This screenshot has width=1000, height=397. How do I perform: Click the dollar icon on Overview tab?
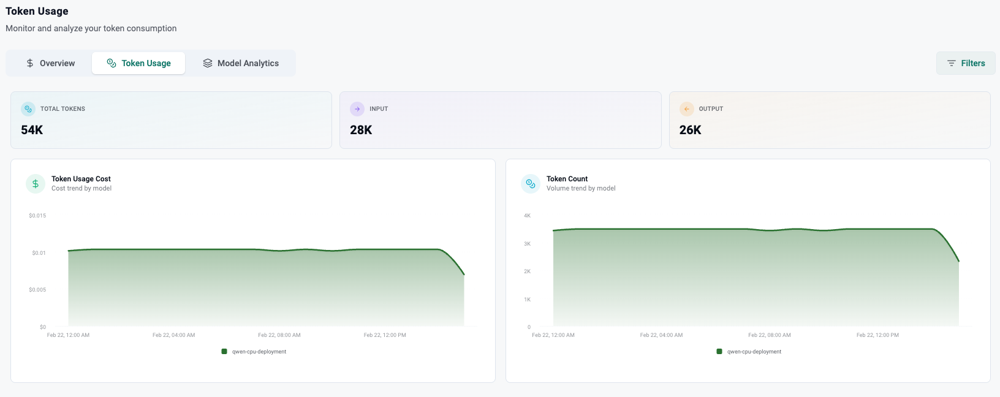pos(30,63)
